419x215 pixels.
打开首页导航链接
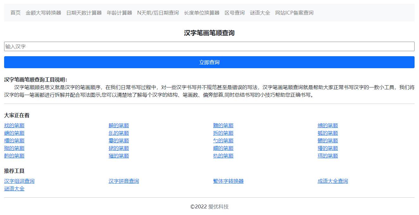click(x=15, y=13)
